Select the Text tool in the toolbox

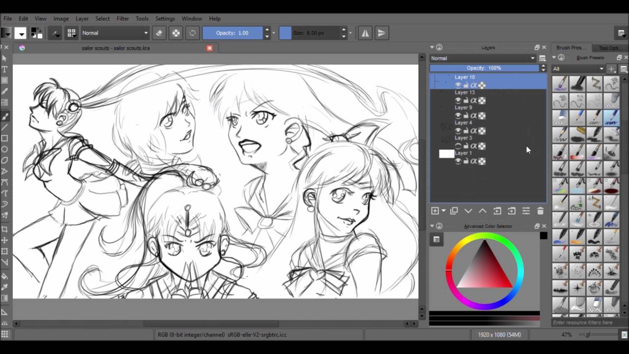5,69
